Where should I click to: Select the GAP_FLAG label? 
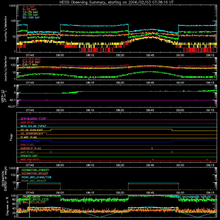tap(27, 122)
